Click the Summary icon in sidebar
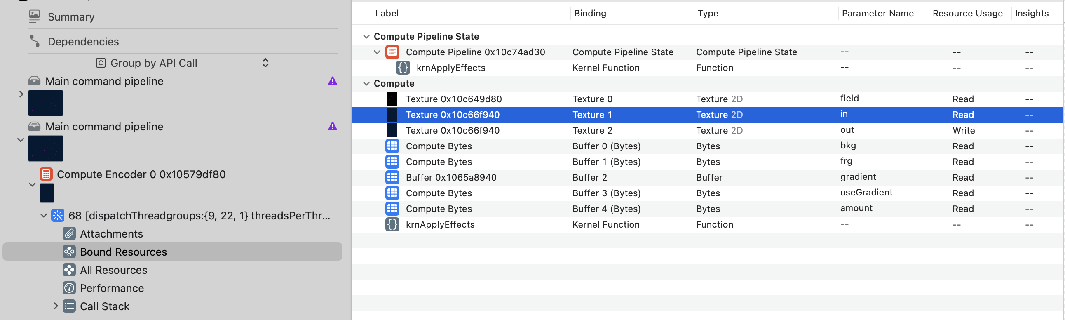This screenshot has width=1065, height=320. pos(34,16)
